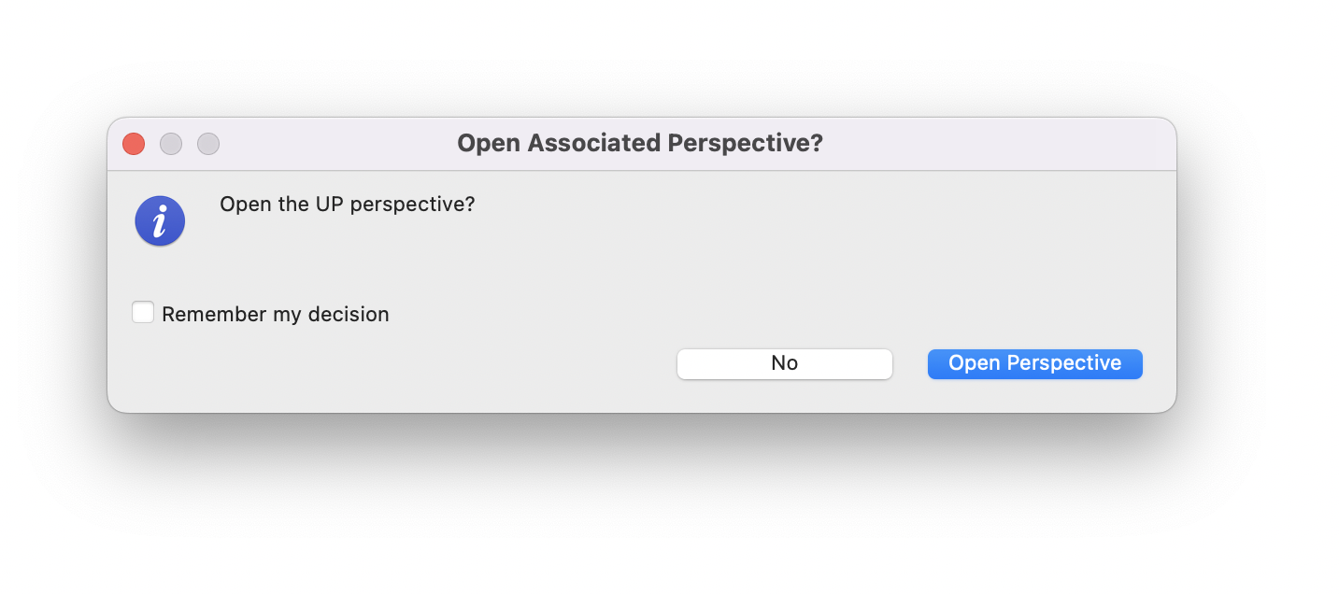Click the disabled zoom window button
This screenshot has height=594, width=1339.
tap(208, 144)
